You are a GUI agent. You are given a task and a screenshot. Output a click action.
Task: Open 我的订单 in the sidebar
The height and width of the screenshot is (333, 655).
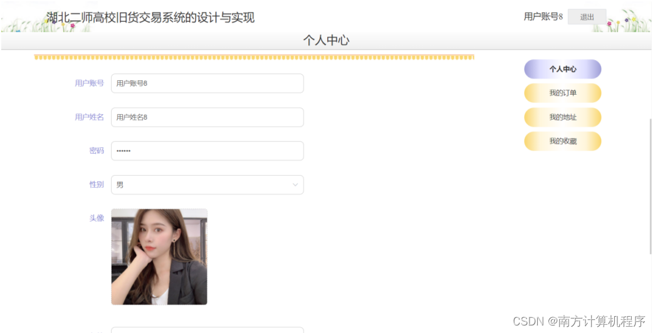point(562,93)
